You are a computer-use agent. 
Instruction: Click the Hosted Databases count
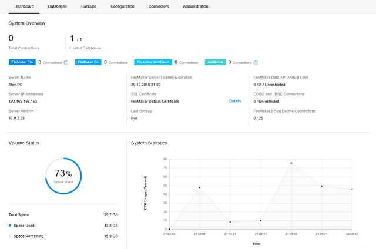pyautogui.click(x=75, y=39)
